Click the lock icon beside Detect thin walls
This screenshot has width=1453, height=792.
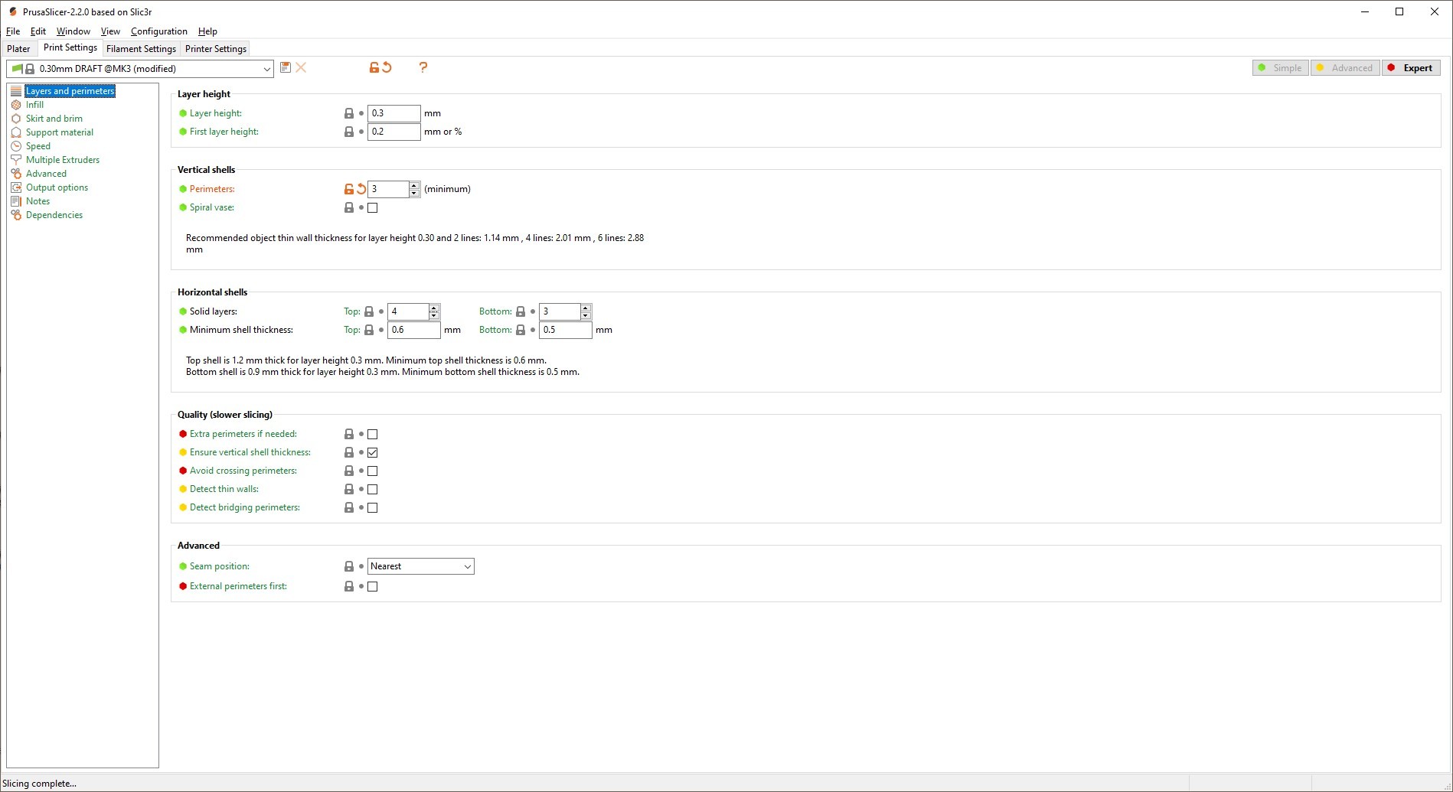coord(349,489)
